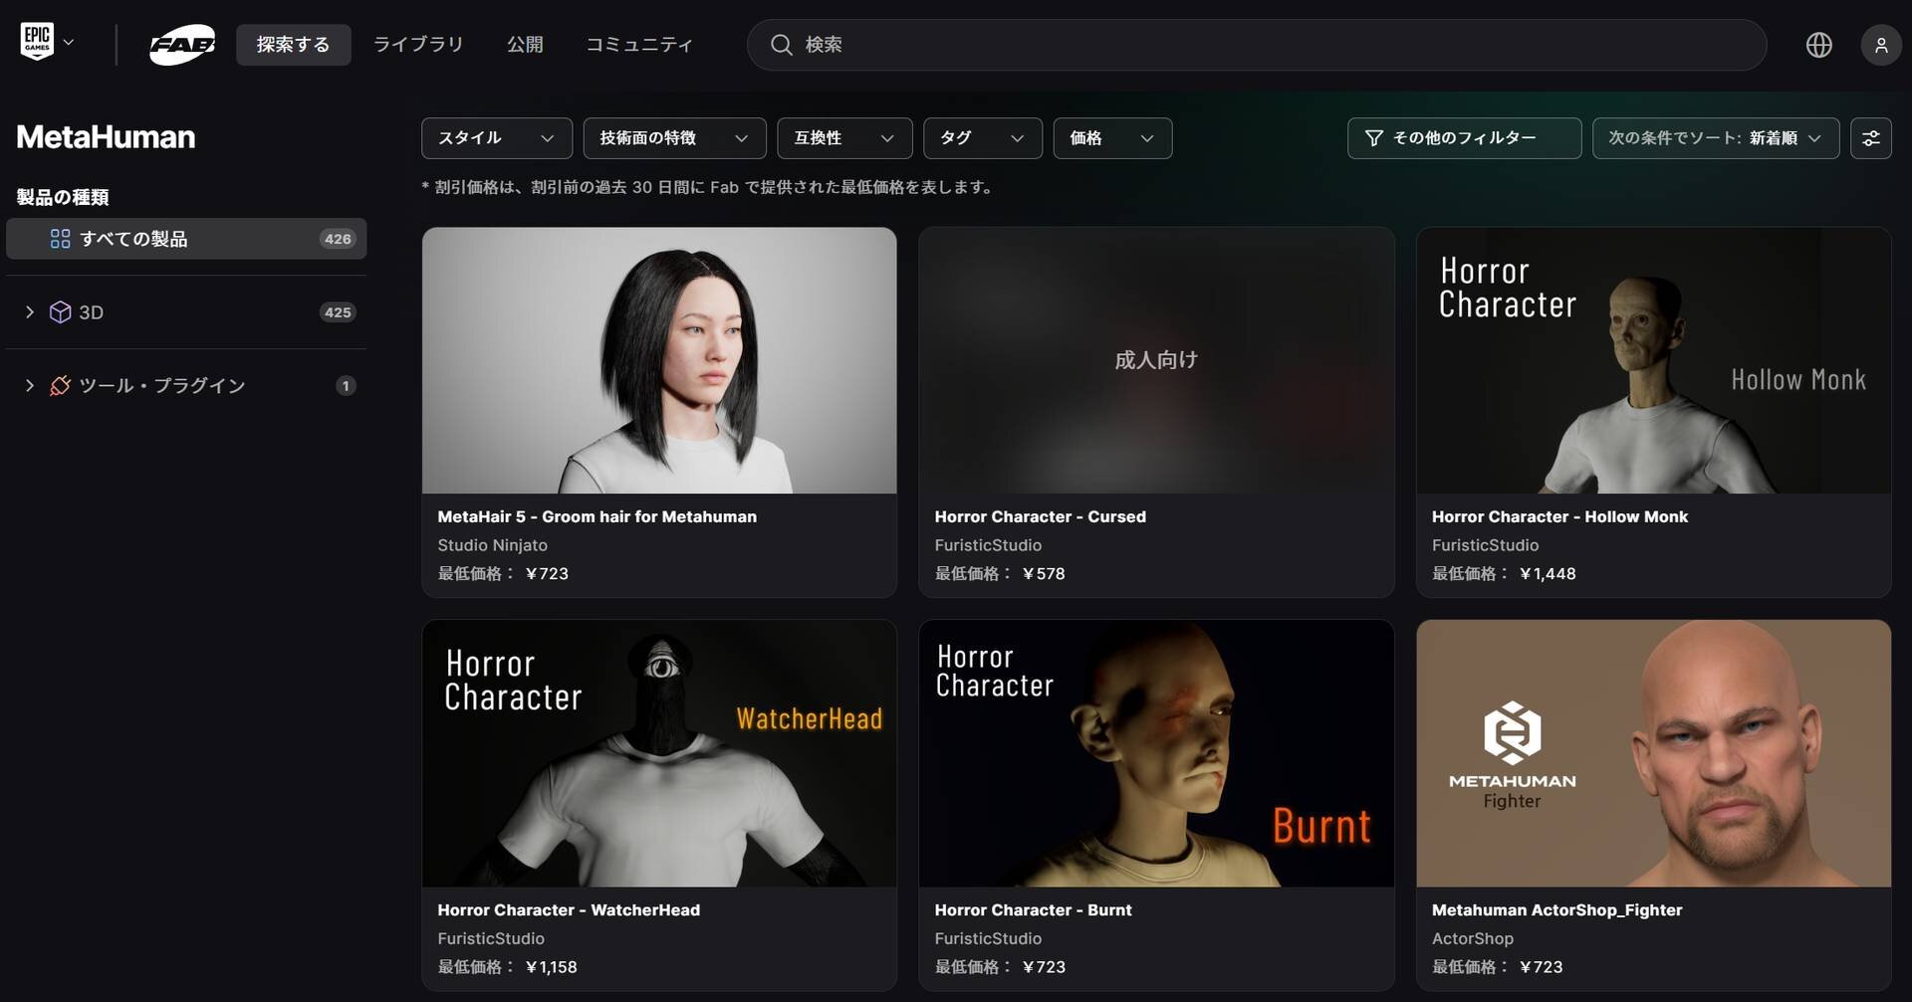Image resolution: width=1912 pixels, height=1002 pixels.
Task: Open the 互換性 filter dropdown
Action: pos(844,138)
